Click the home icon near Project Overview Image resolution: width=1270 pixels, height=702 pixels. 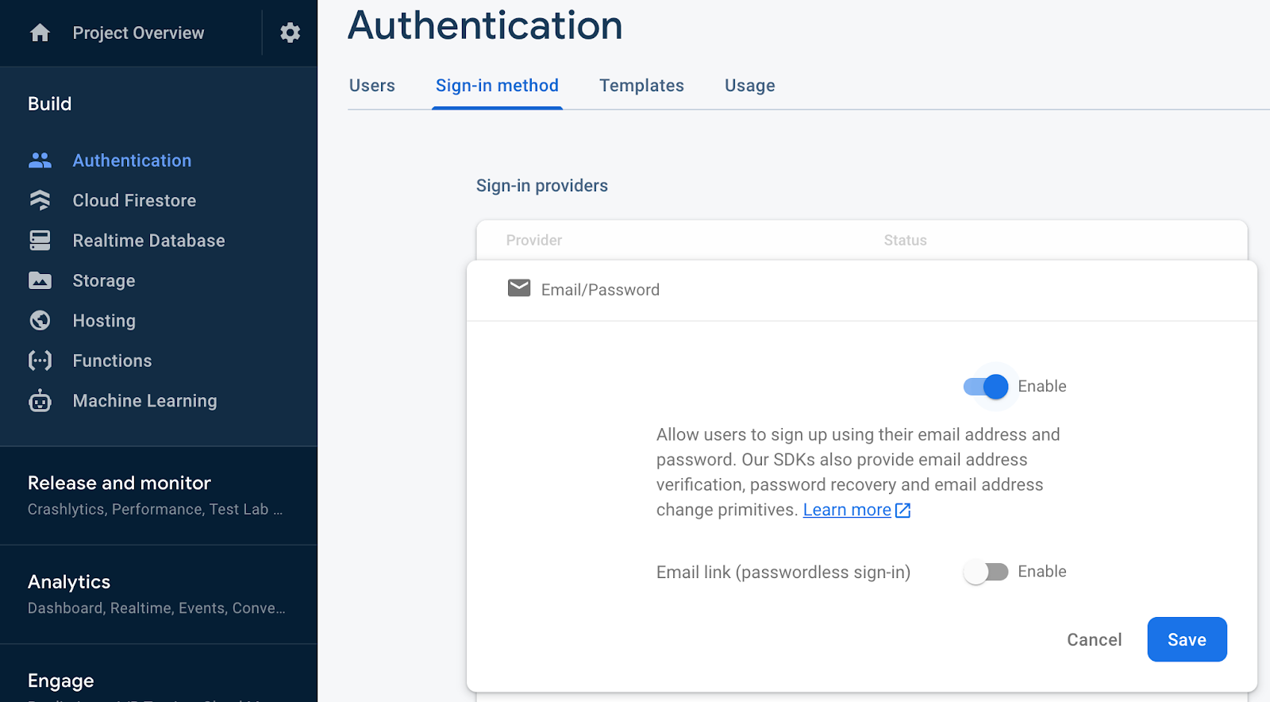(x=40, y=33)
